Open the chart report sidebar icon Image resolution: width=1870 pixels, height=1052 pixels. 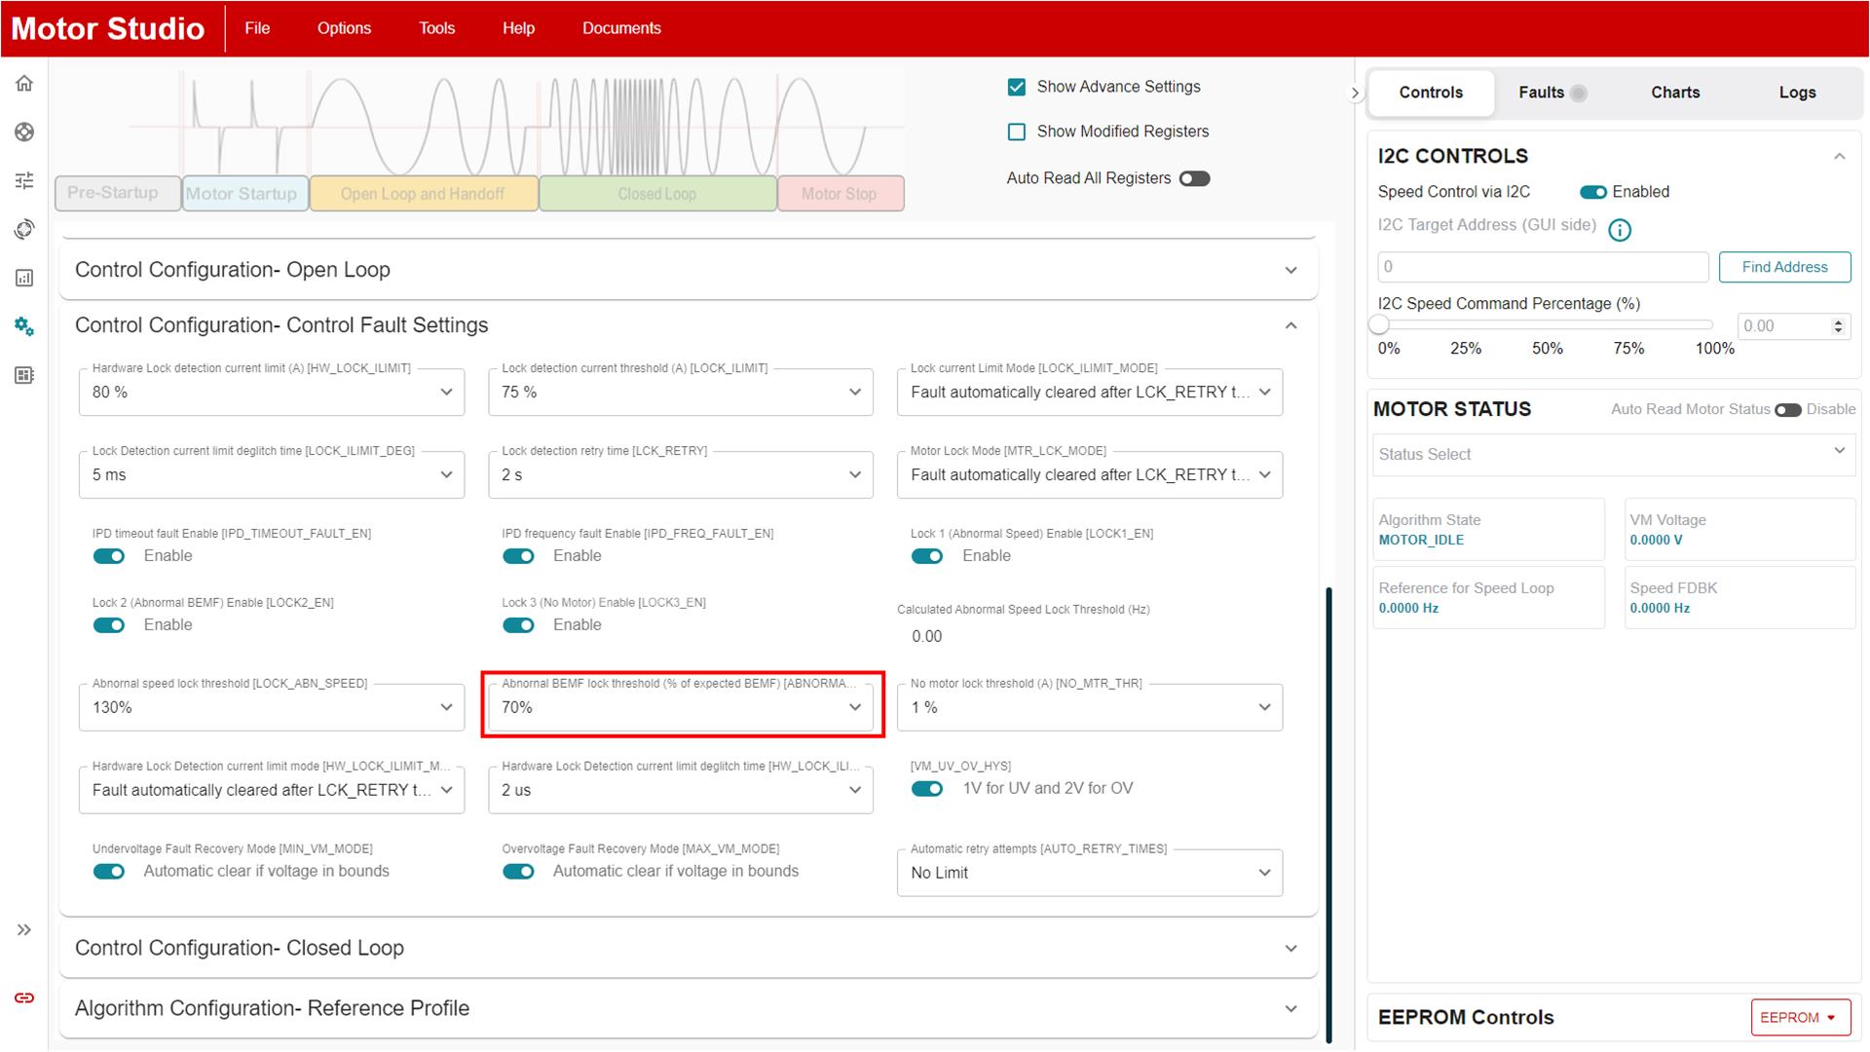click(x=24, y=278)
